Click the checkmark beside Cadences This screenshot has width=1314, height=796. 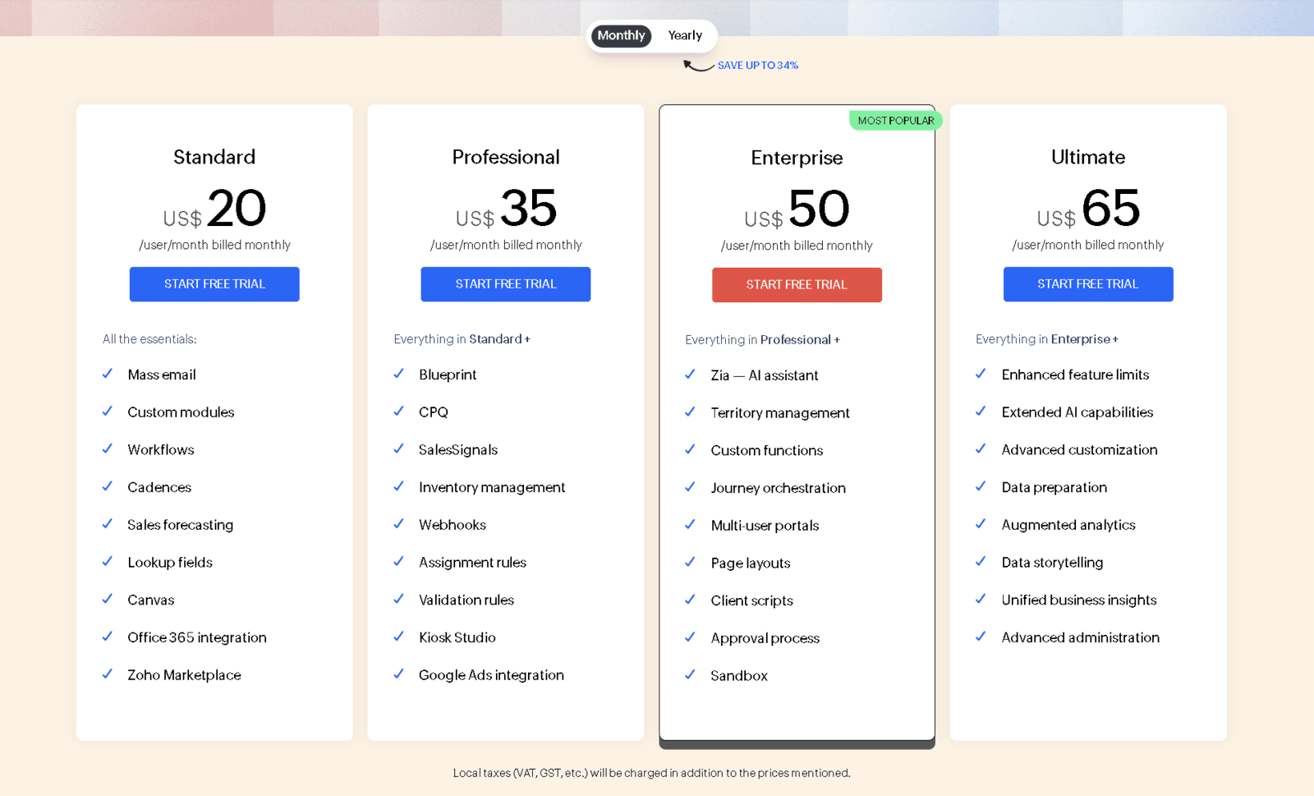pyautogui.click(x=108, y=486)
